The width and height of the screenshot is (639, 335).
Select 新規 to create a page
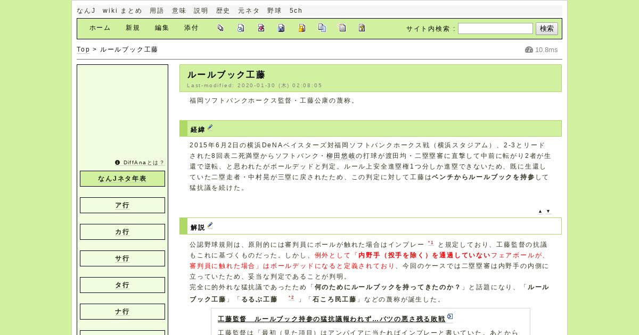(133, 28)
